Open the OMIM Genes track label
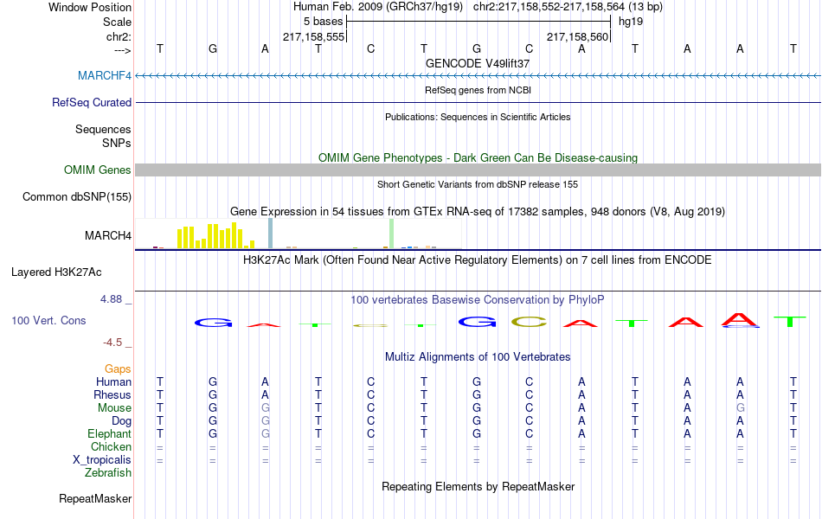 [x=98, y=170]
